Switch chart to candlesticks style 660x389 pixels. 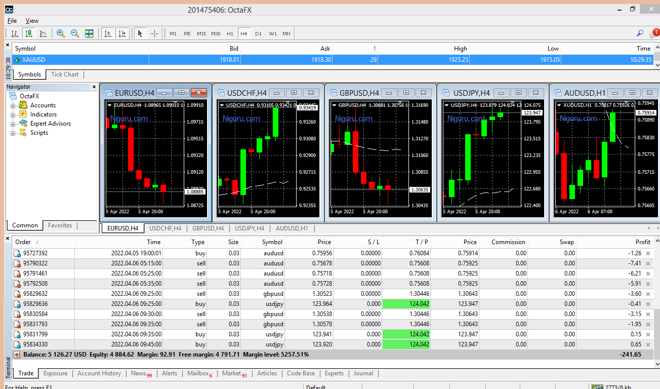pyautogui.click(x=29, y=33)
